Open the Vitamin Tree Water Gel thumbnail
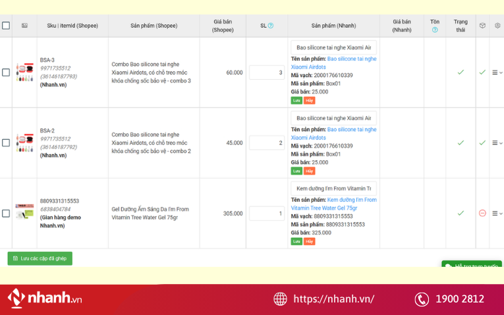This screenshot has width=504, height=315. [x=24, y=212]
